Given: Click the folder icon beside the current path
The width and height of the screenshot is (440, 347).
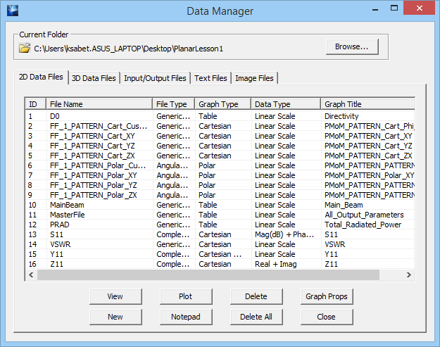Looking at the screenshot, I should pos(25,48).
